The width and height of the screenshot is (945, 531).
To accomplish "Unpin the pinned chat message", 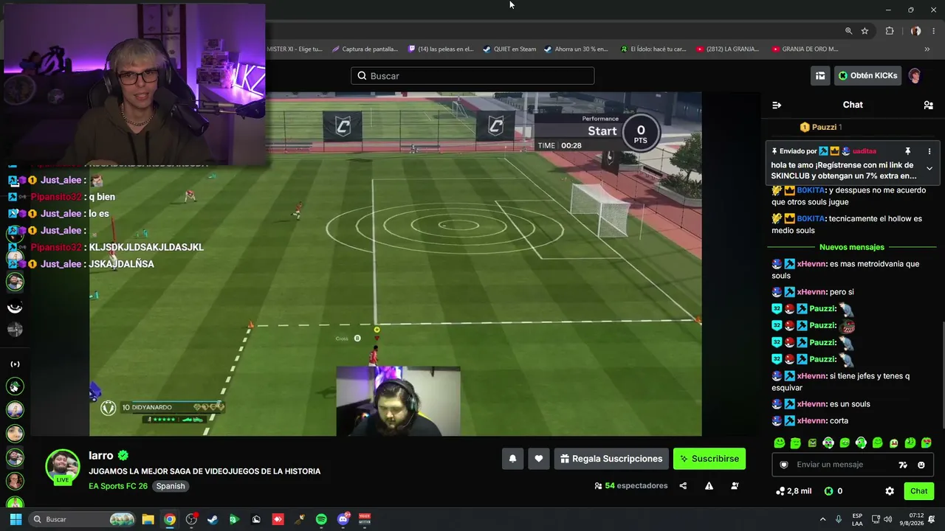I will pyautogui.click(x=907, y=151).
